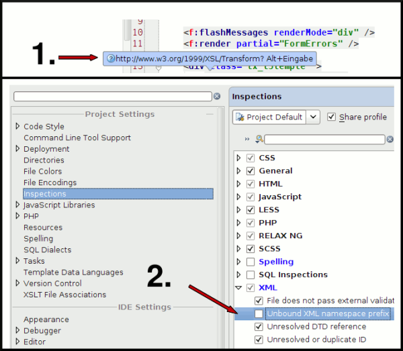Toggle Share profile checkbox
This screenshot has height=351, width=403.
tap(331, 117)
